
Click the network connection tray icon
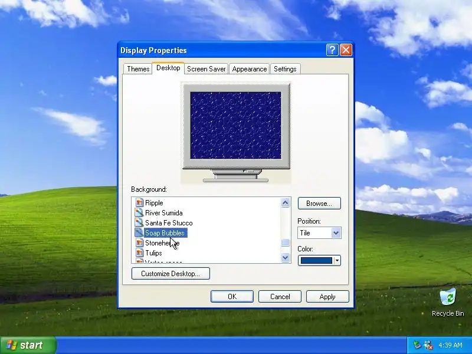(428, 345)
